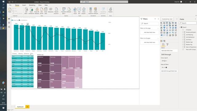Image resolution: width=197 pixels, height=111 pixels.
Task: Collapse the Fields pane chevron
Action: tap(195, 19)
